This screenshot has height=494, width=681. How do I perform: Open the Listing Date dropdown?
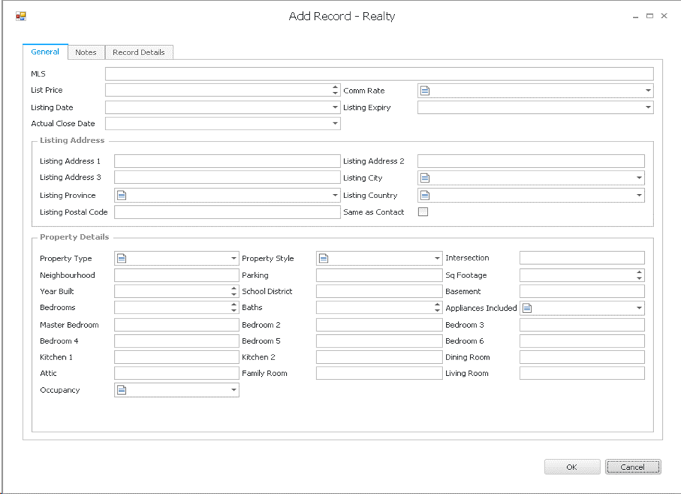pyautogui.click(x=335, y=108)
